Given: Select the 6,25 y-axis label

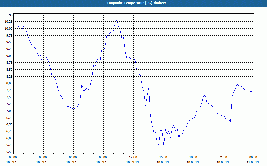Looking at the screenshot, I should [x=9, y=131].
